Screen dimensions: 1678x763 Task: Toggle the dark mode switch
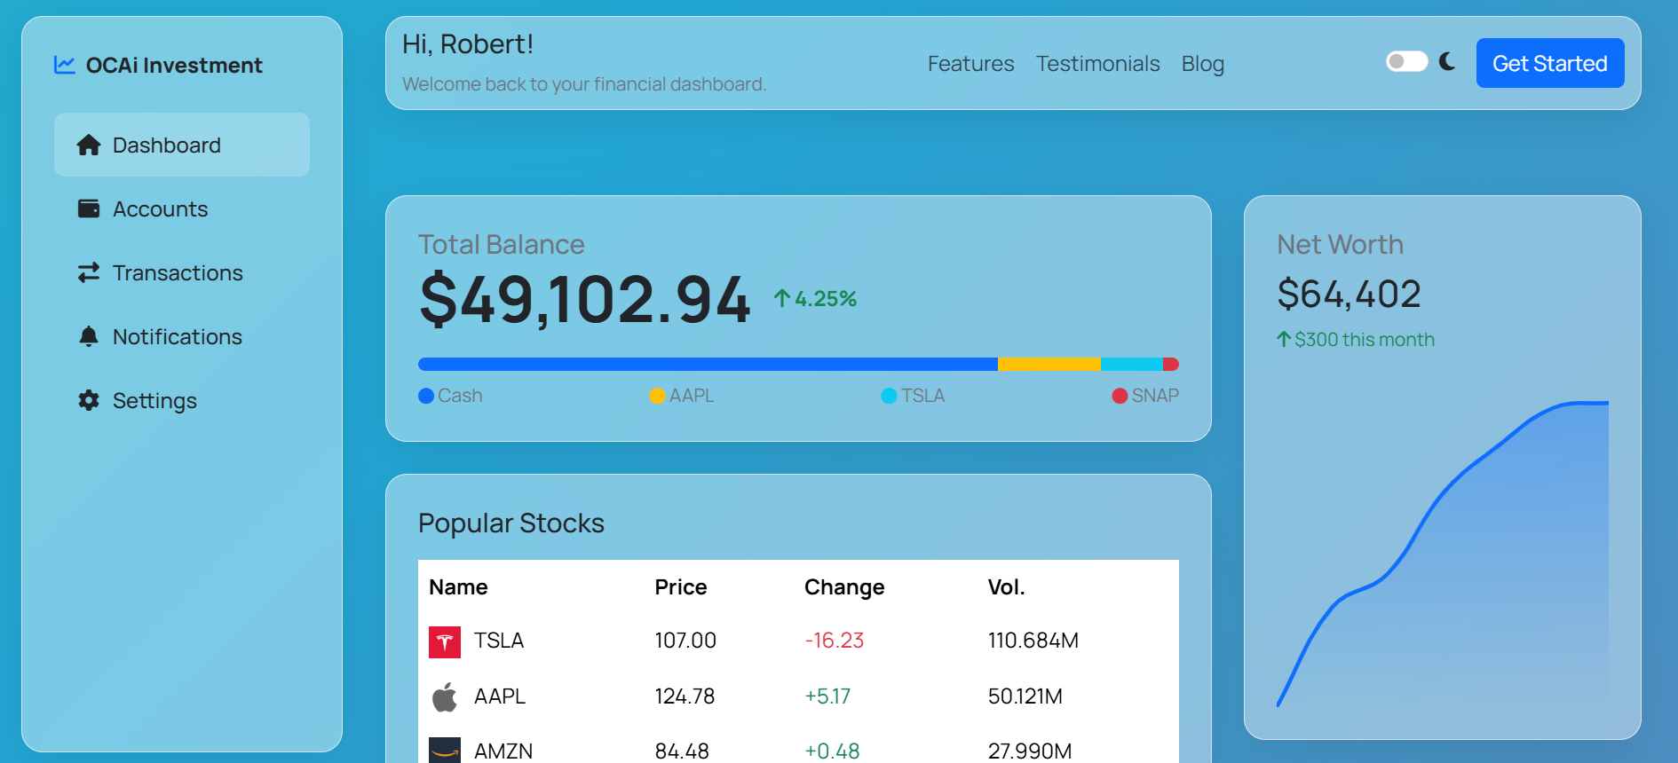click(x=1406, y=61)
